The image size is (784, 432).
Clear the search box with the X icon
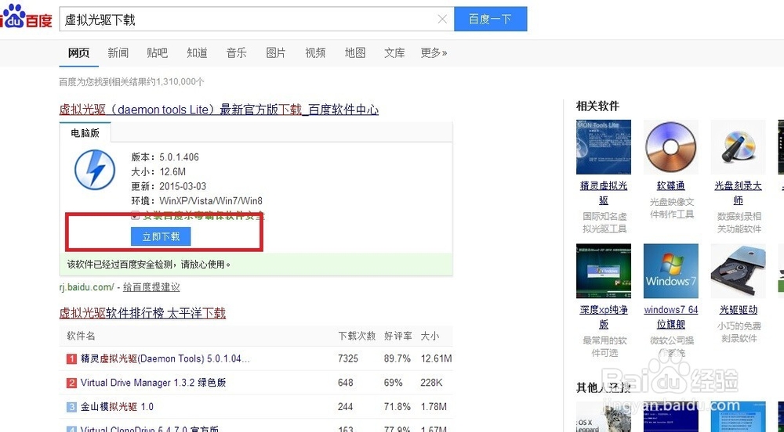click(x=442, y=19)
